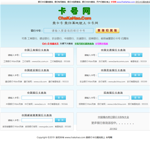Open the 201902 link
The width and height of the screenshot is (150, 150).
coord(113,129)
